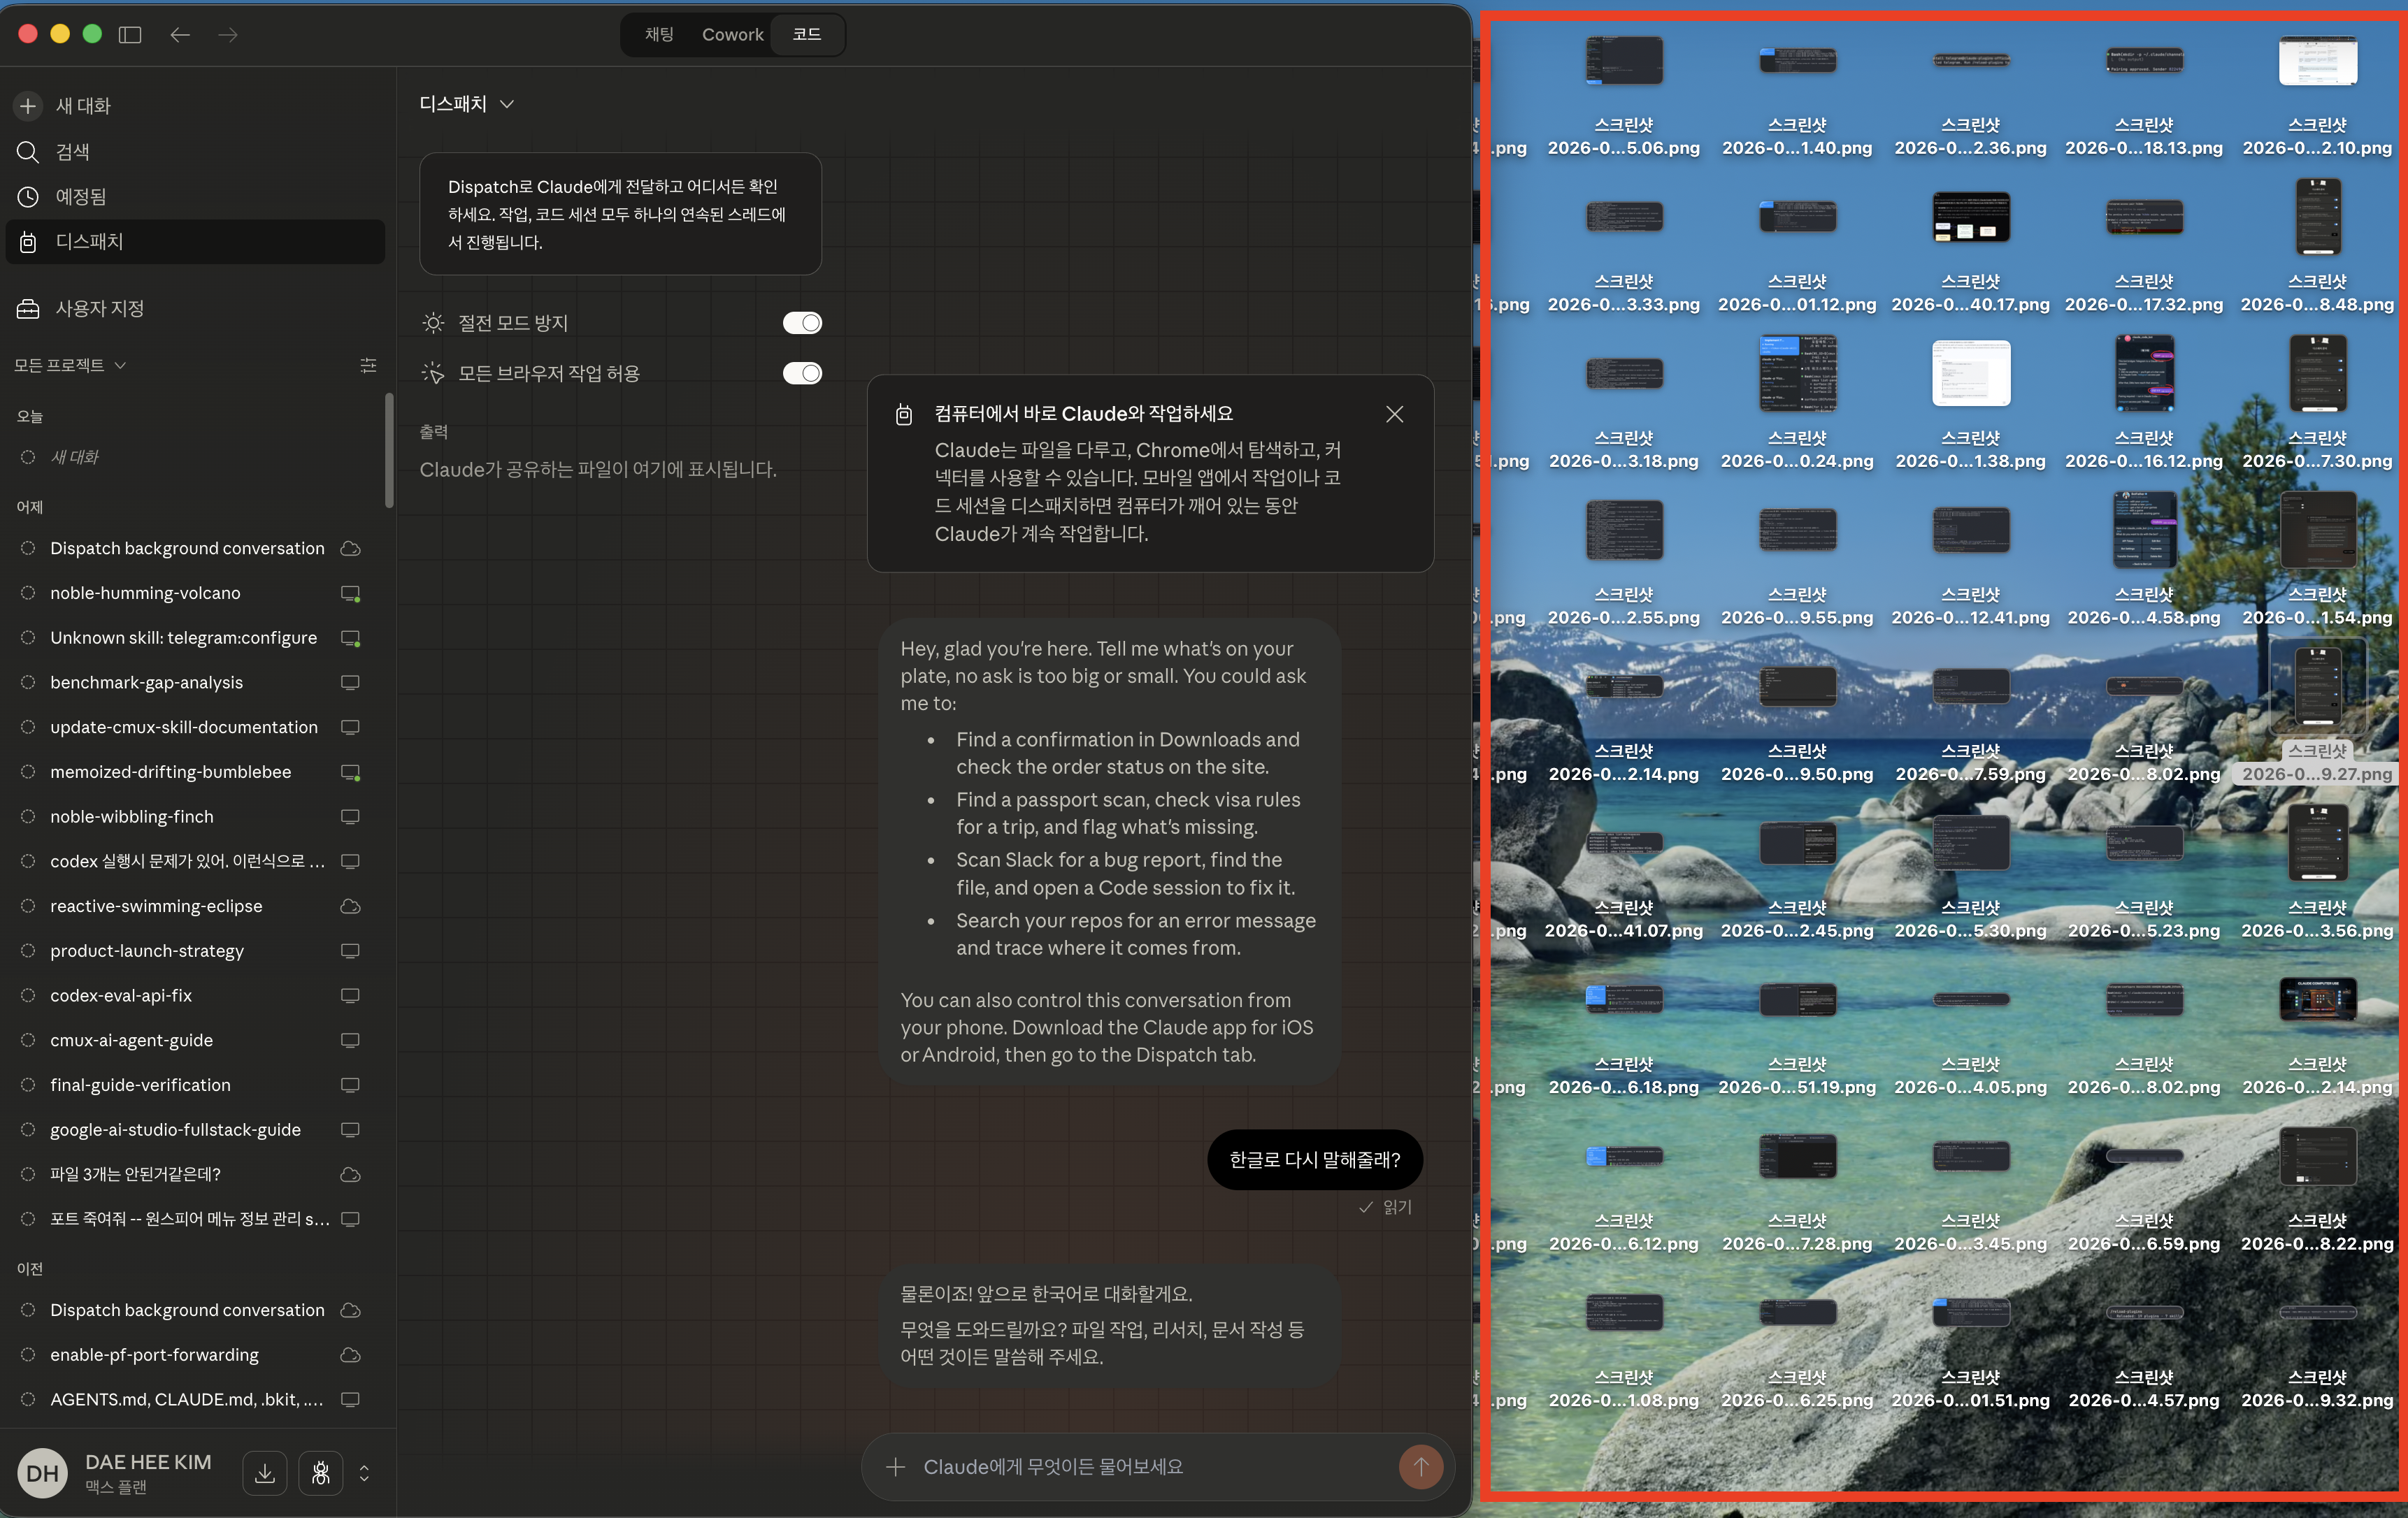
Task: Open the customize (사용자 지정) sidebar item
Action: click(x=99, y=309)
